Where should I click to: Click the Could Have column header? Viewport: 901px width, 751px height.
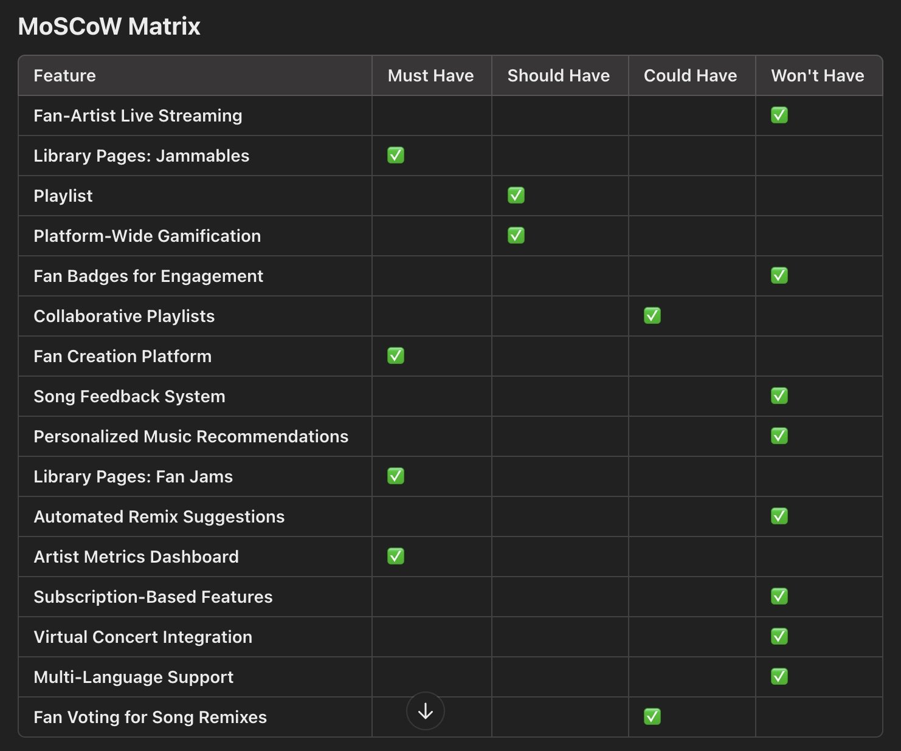click(x=691, y=75)
